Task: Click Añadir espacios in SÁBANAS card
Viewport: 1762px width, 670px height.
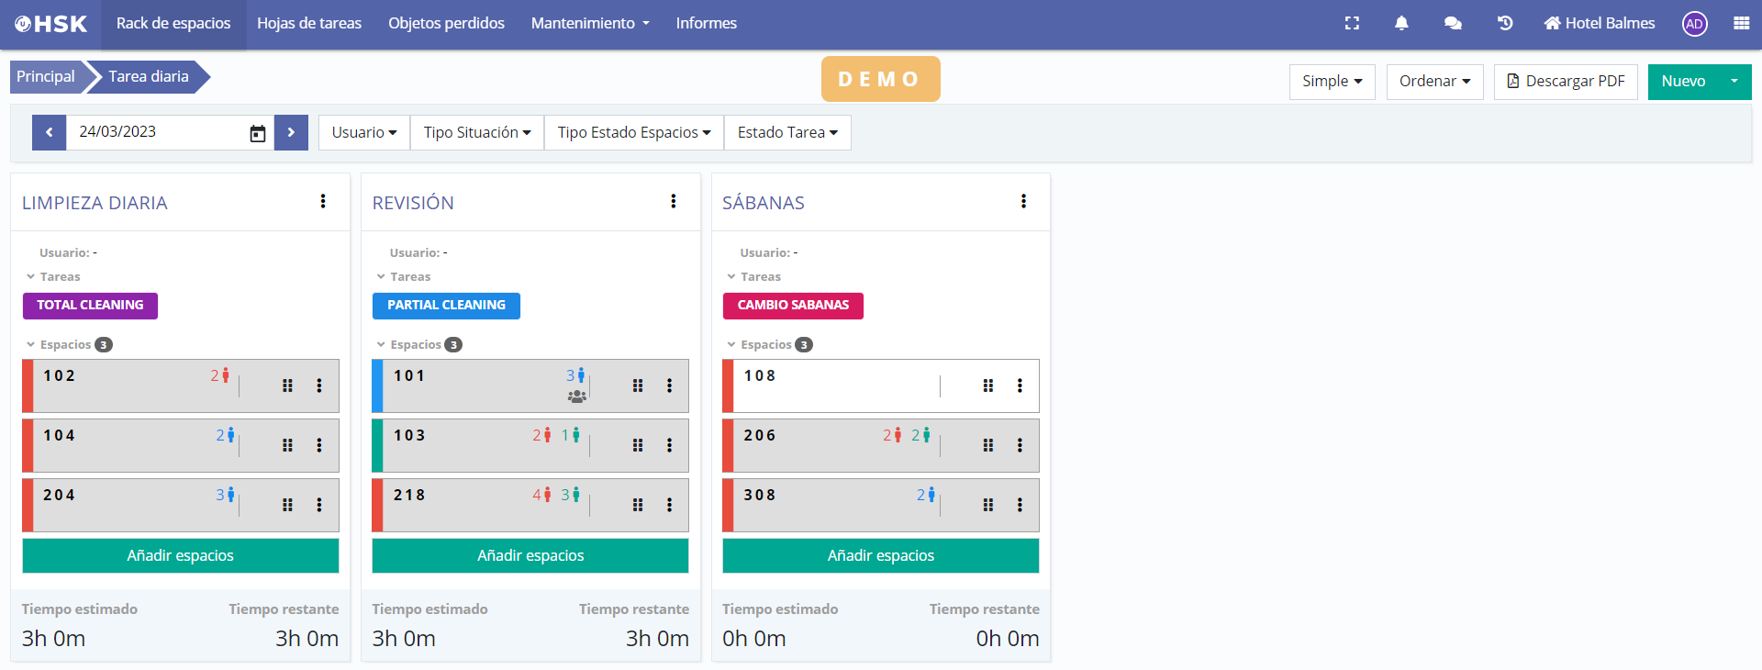Action: tap(880, 555)
